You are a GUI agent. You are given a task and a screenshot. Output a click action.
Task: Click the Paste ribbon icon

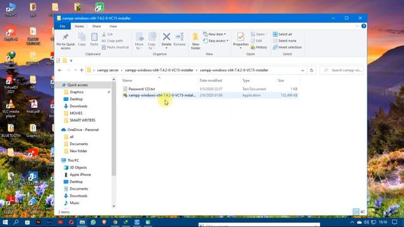click(94, 39)
